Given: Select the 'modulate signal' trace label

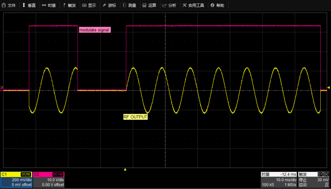Looking at the screenshot, I should [x=94, y=30].
